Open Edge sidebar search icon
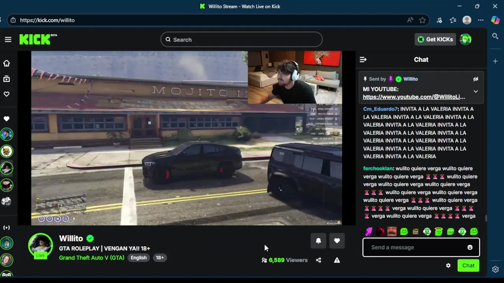Viewport: 504px width, 283px height. tap(495, 36)
